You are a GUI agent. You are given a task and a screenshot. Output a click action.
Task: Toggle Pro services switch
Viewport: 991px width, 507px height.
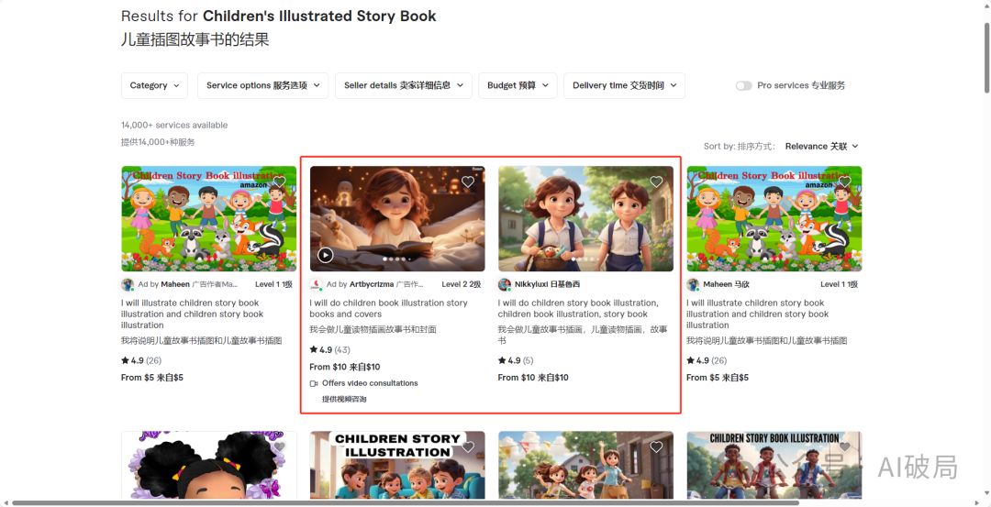(x=744, y=85)
